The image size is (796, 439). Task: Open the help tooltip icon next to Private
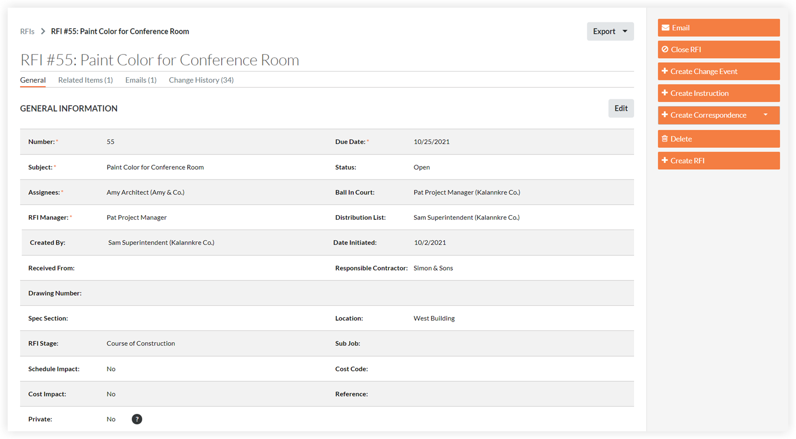137,419
